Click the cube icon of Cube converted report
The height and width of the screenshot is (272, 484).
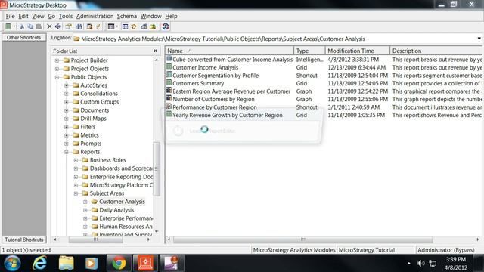point(169,59)
